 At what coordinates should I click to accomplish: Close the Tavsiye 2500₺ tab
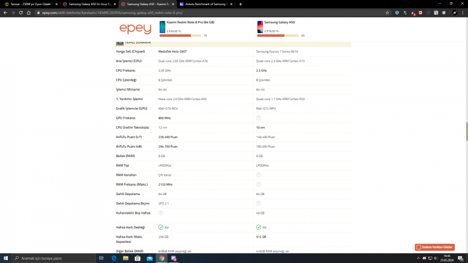[x=56, y=4]
